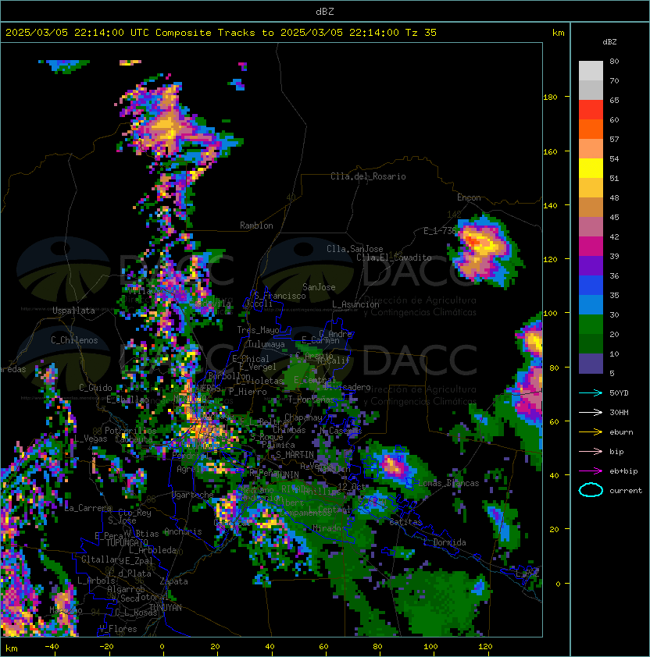Click the 'Encon' map label
This screenshot has width=650, height=657.
point(469,197)
